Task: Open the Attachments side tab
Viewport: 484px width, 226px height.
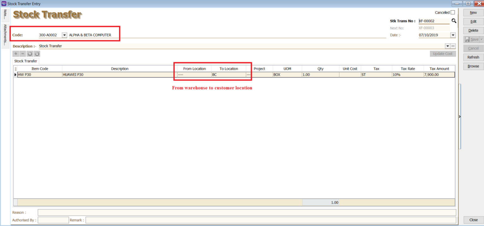Action: [5, 35]
